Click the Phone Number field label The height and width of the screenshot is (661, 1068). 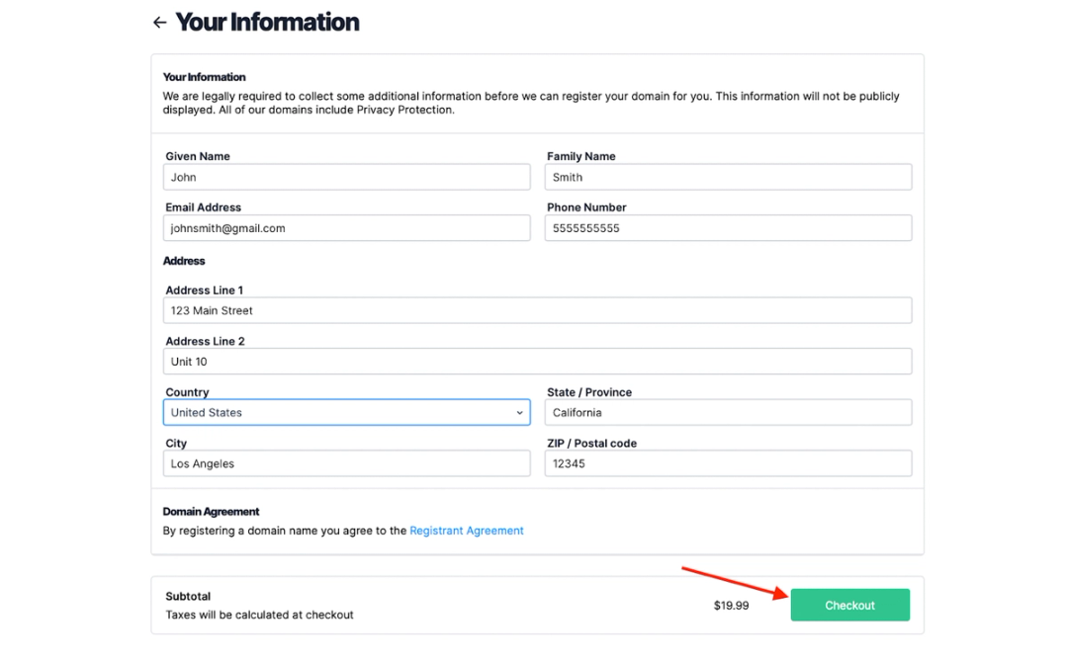586,207
